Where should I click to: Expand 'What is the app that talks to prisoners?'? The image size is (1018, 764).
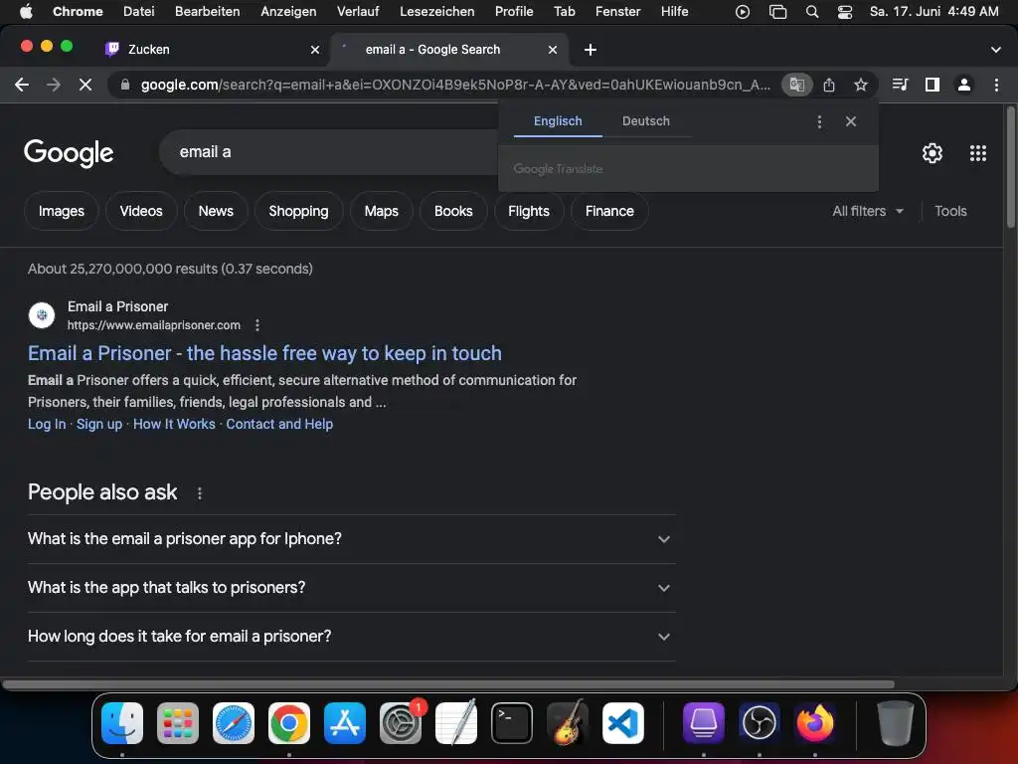[x=351, y=587]
